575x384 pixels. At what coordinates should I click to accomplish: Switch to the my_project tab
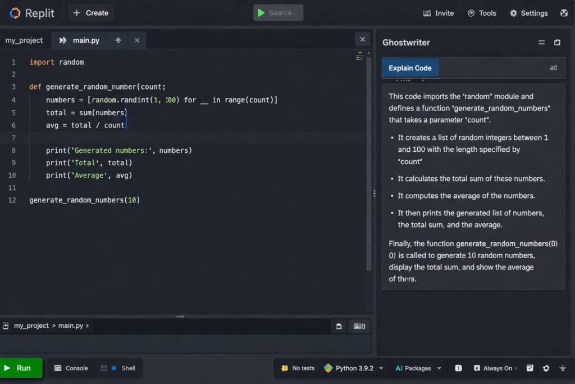24,40
